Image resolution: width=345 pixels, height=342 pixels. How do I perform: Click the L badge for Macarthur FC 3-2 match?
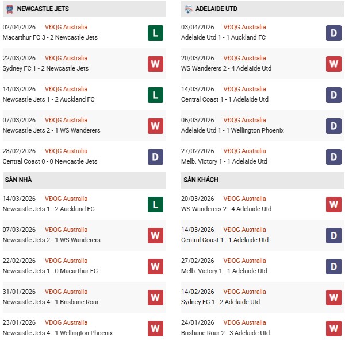(155, 33)
